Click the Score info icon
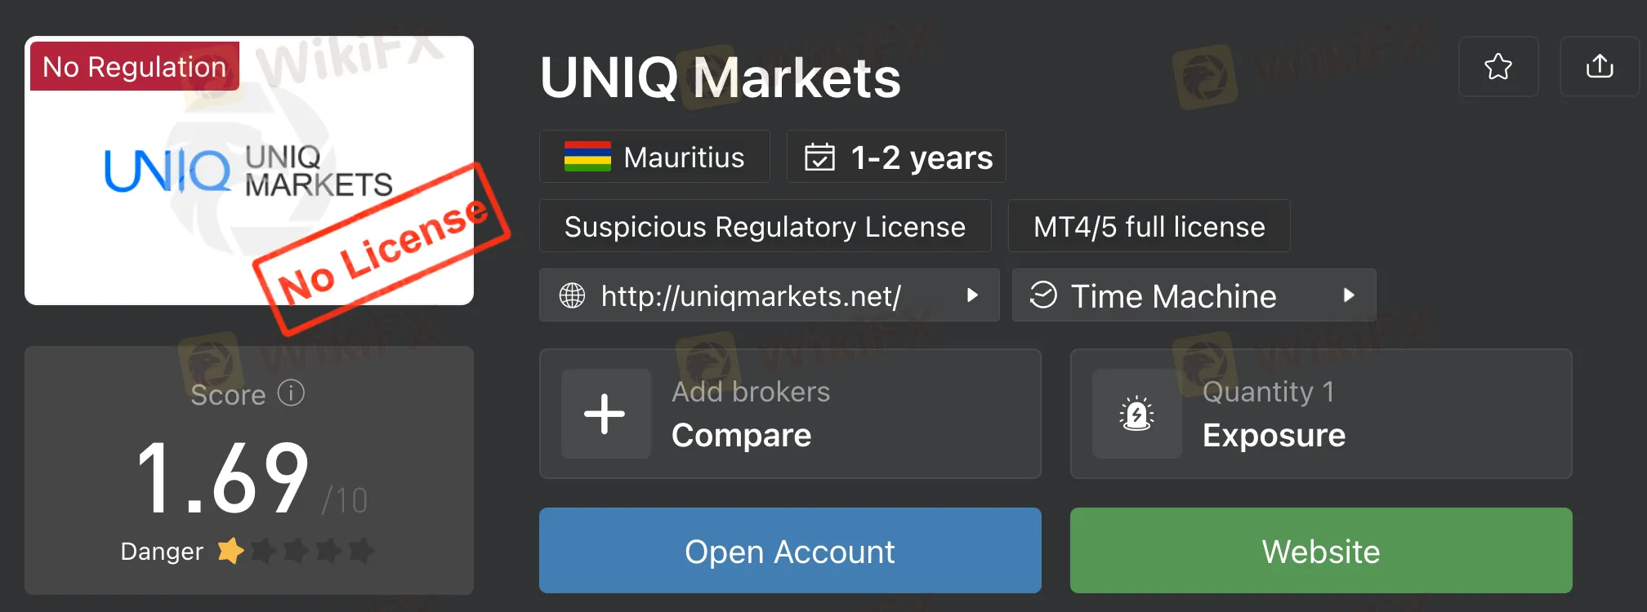This screenshot has height=612, width=1647. click(291, 393)
